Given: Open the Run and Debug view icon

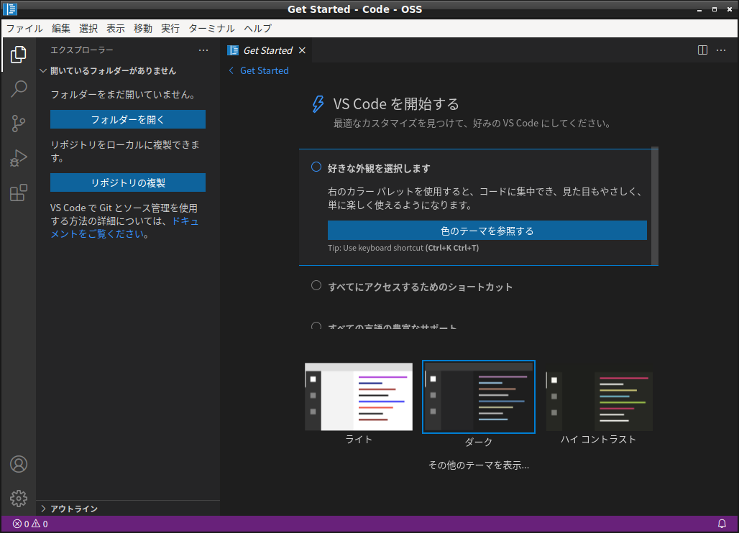Looking at the screenshot, I should 19,158.
